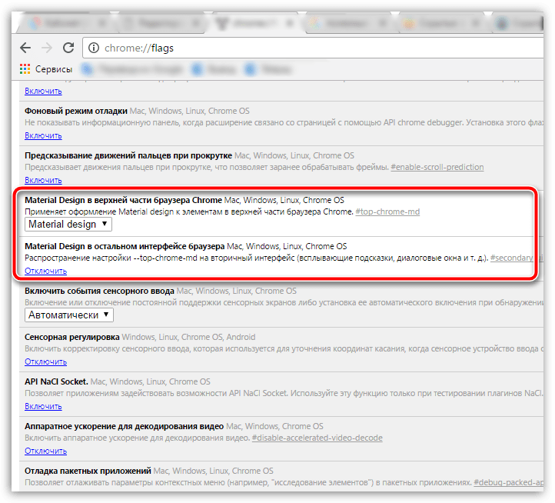This screenshot has width=555, height=503.
Task: Open the #disable-accelerated-video-decode anchor link
Action: click(317, 438)
